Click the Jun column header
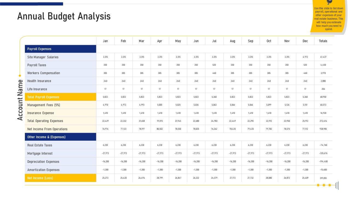 [x=196, y=41]
